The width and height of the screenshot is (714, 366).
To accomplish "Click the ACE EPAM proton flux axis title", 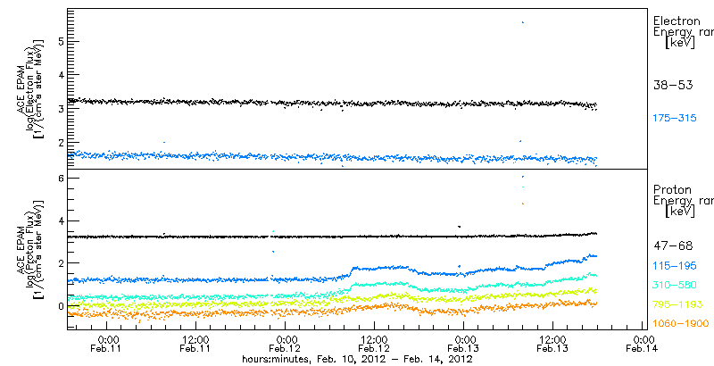I will coord(30,248).
